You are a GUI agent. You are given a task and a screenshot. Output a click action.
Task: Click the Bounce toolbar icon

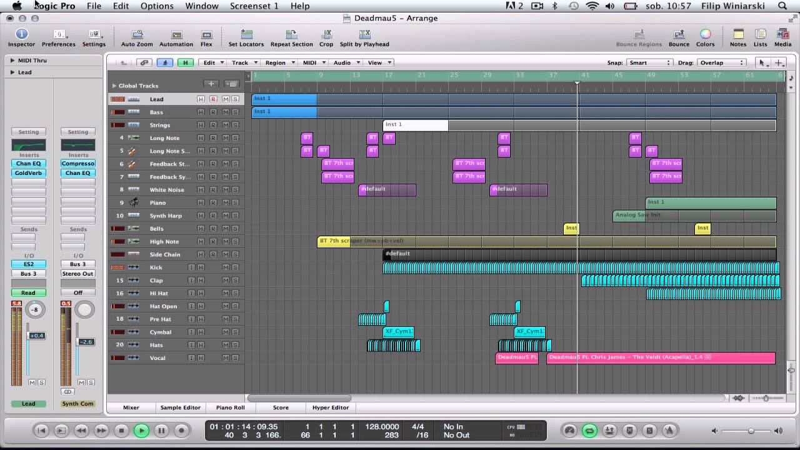pyautogui.click(x=679, y=34)
